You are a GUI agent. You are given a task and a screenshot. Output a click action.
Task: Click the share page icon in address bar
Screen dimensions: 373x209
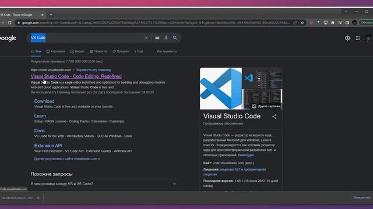295,23
